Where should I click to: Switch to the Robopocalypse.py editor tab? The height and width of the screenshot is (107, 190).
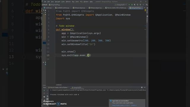pyautogui.click(x=80, y=8)
